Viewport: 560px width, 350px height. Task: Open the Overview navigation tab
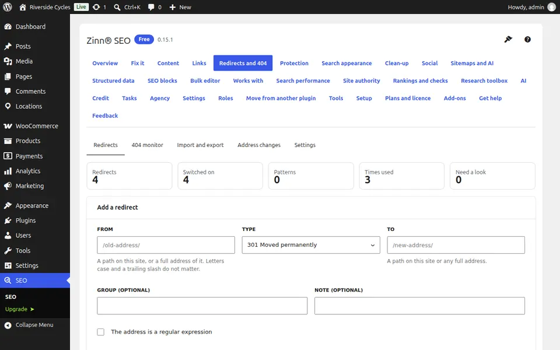105,63
